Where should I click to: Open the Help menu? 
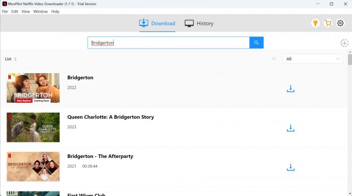coord(55,12)
